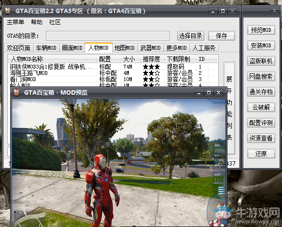
Task: Click the 配置评测 button
Action: point(261,123)
